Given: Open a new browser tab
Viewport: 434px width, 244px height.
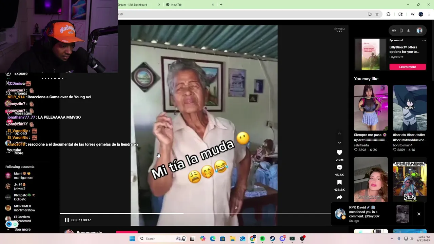Looking at the screenshot, I should tap(221, 5).
